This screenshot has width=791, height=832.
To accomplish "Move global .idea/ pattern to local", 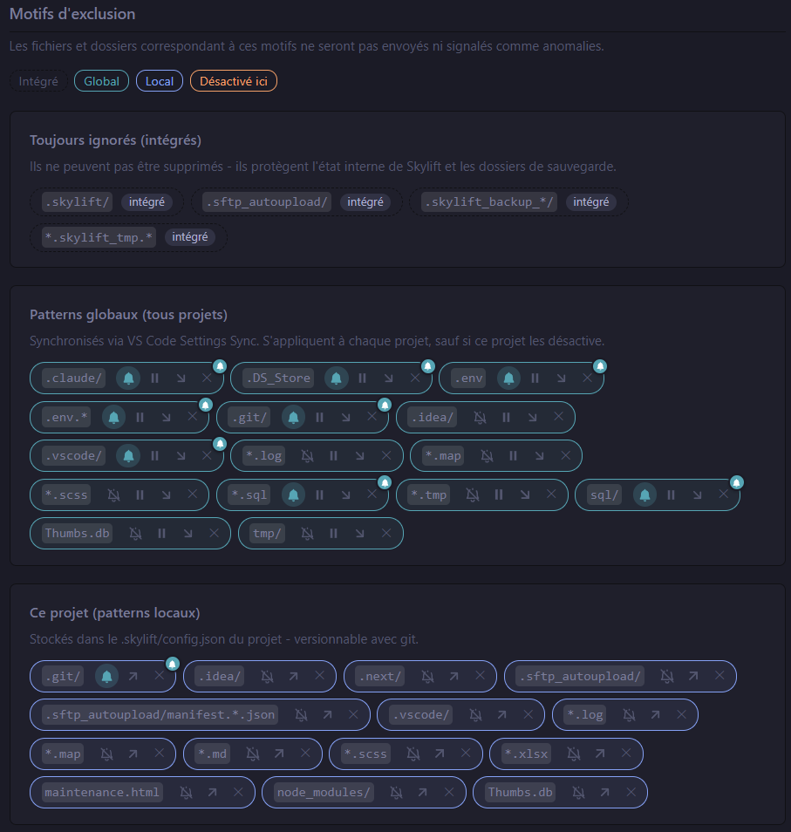I will 532,418.
